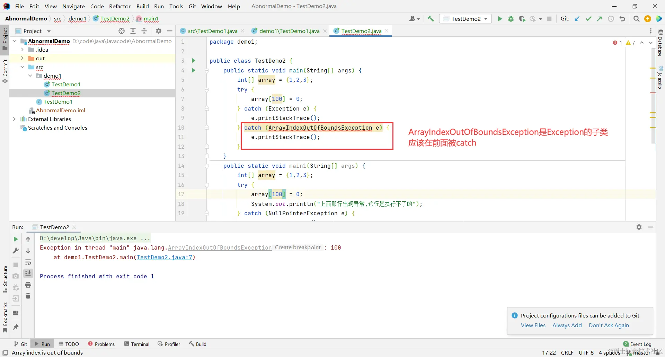Toggle the Database tool window on the right sidebar

tap(660, 43)
